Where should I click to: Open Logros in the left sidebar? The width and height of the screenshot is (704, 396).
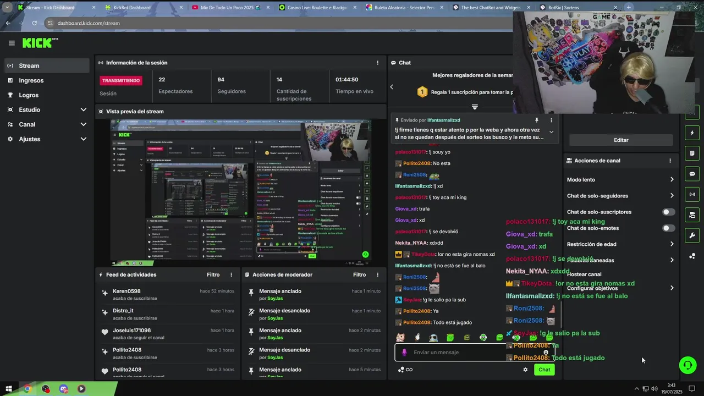pyautogui.click(x=46, y=95)
